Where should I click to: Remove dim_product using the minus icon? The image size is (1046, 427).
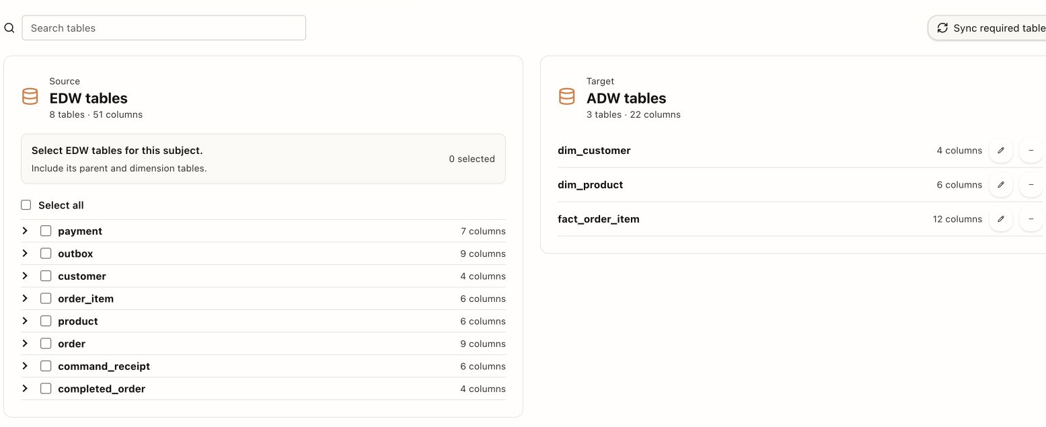click(1031, 185)
